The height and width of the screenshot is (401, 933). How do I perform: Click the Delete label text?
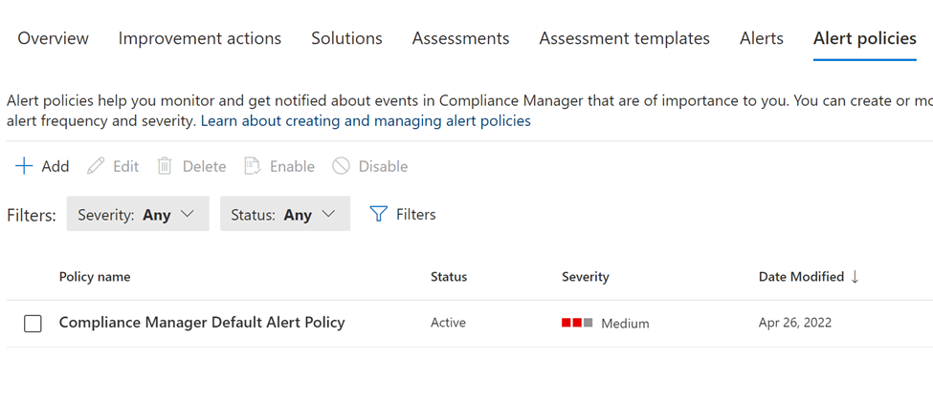(204, 166)
